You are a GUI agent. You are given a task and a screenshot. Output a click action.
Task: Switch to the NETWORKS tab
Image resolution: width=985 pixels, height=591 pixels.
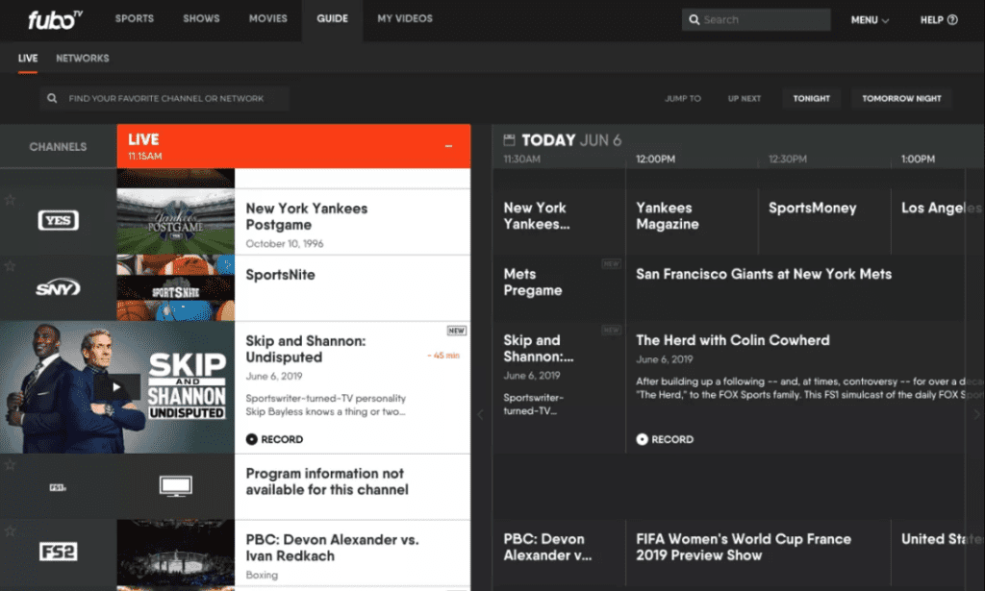82,58
